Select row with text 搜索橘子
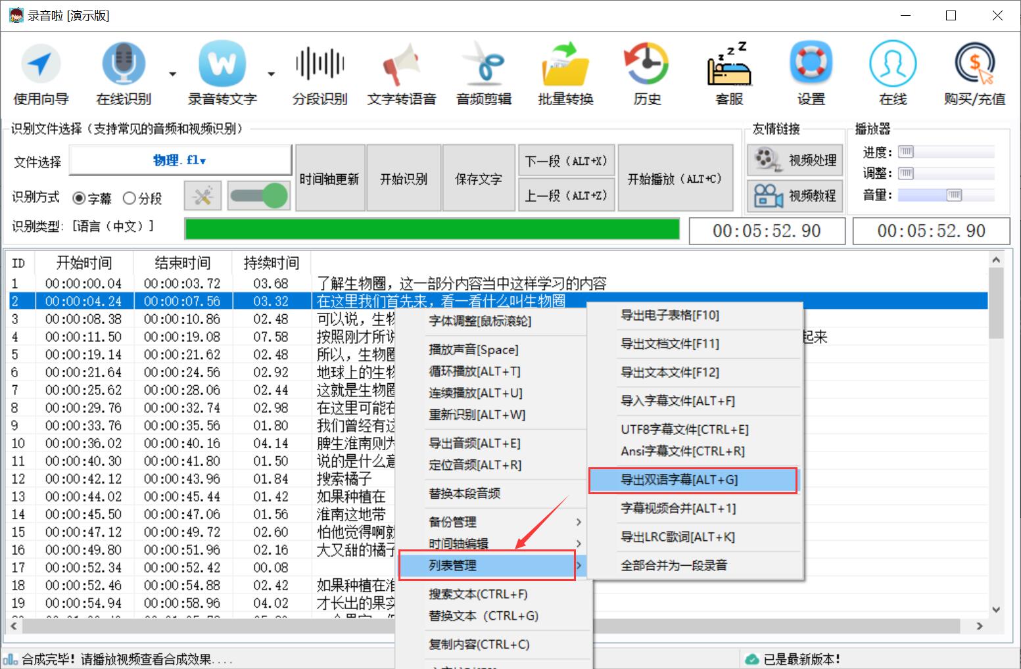This screenshot has height=669, width=1021. click(x=498, y=478)
